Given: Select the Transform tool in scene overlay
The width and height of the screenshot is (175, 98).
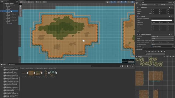Looking at the screenshot, I should pos(21,16).
